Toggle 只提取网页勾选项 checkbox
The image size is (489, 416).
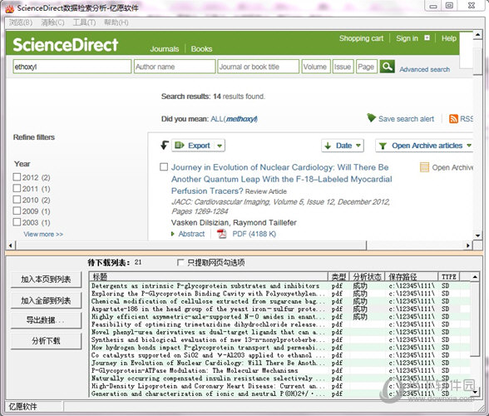[180, 262]
